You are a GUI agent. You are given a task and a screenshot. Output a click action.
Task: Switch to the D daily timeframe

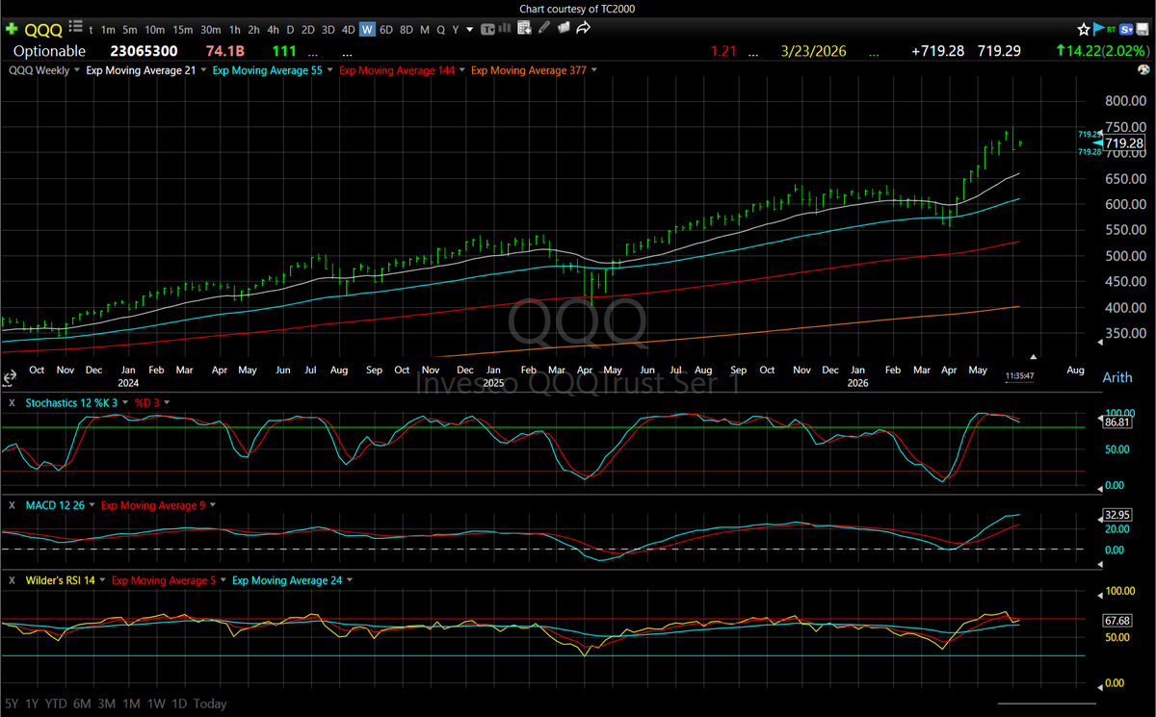click(290, 30)
